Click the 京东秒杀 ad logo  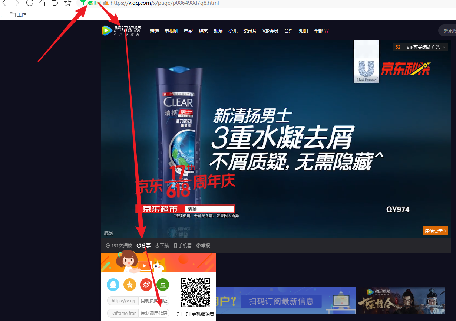406,69
